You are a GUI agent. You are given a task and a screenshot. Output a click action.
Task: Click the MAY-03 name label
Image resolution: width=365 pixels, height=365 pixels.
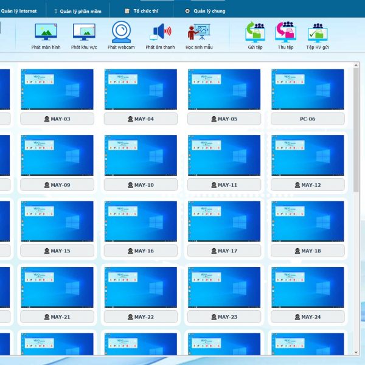[x=57, y=119]
